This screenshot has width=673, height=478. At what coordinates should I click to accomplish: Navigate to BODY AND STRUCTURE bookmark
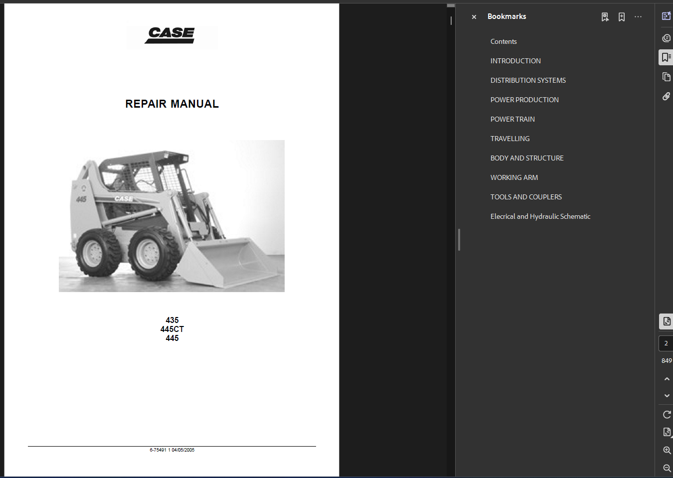(527, 158)
